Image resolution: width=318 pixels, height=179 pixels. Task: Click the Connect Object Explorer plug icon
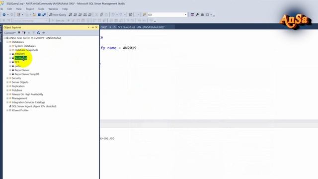point(19,33)
